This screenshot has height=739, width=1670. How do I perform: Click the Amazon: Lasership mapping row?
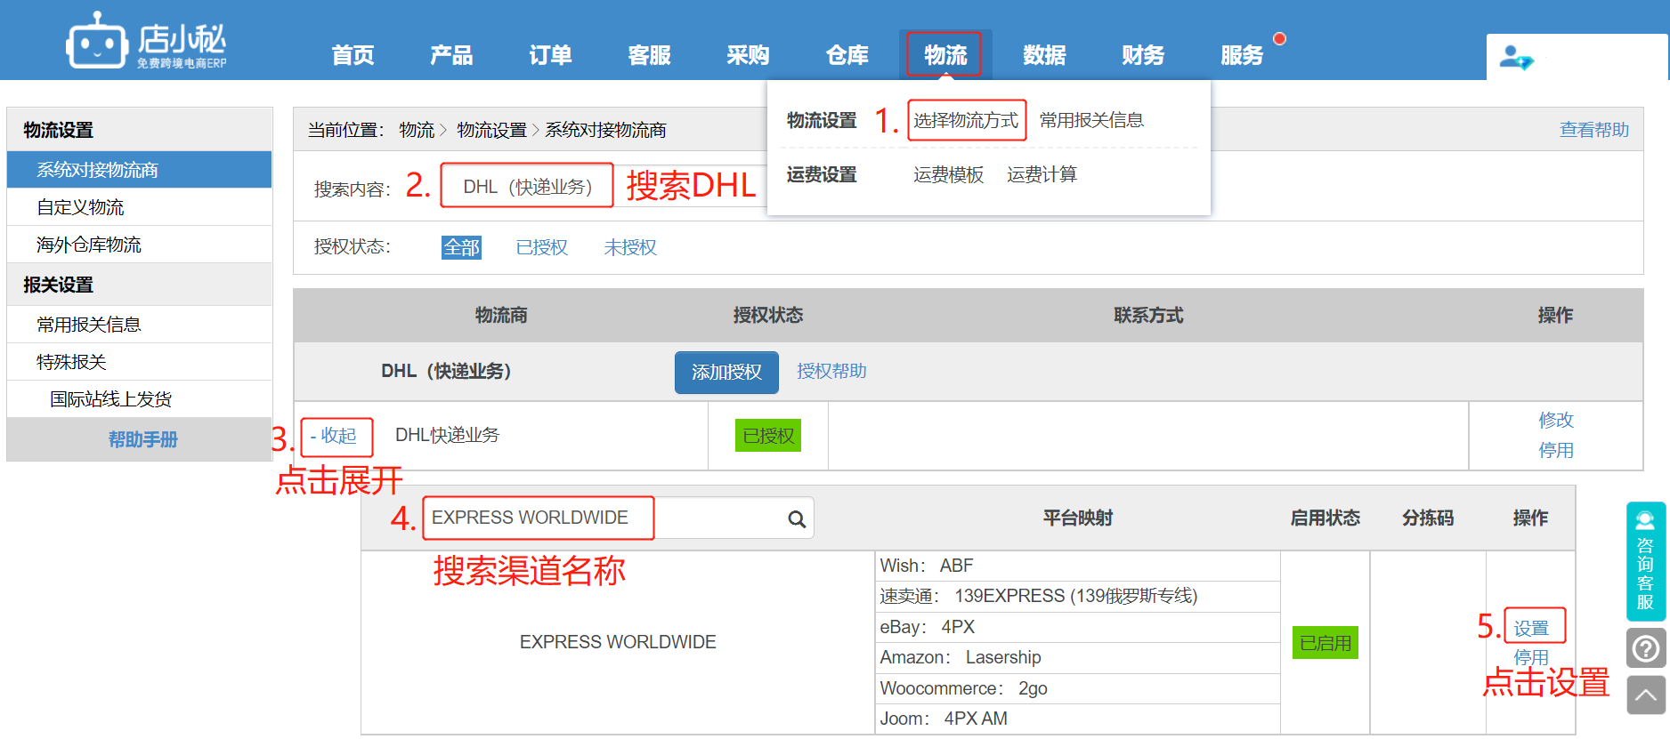click(1077, 657)
